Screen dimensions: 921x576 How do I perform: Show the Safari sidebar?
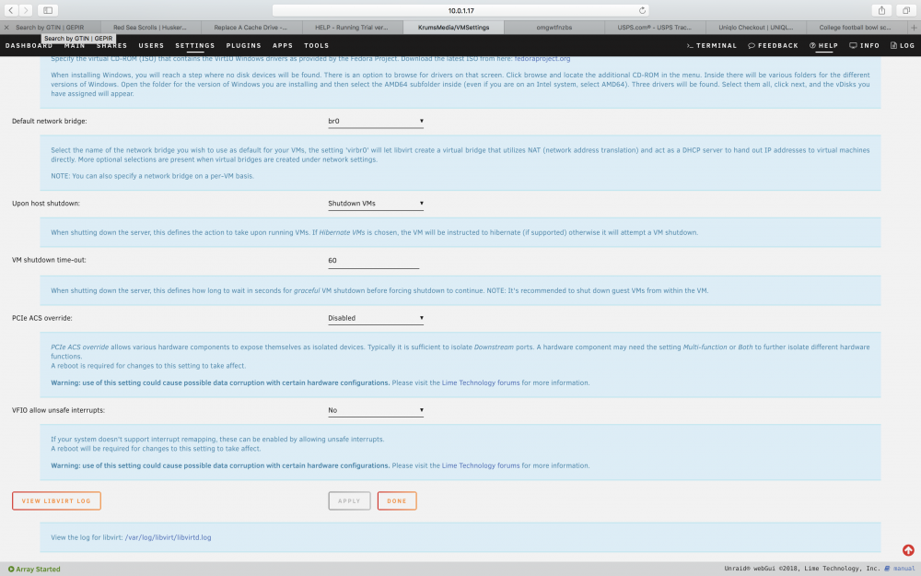(48, 10)
